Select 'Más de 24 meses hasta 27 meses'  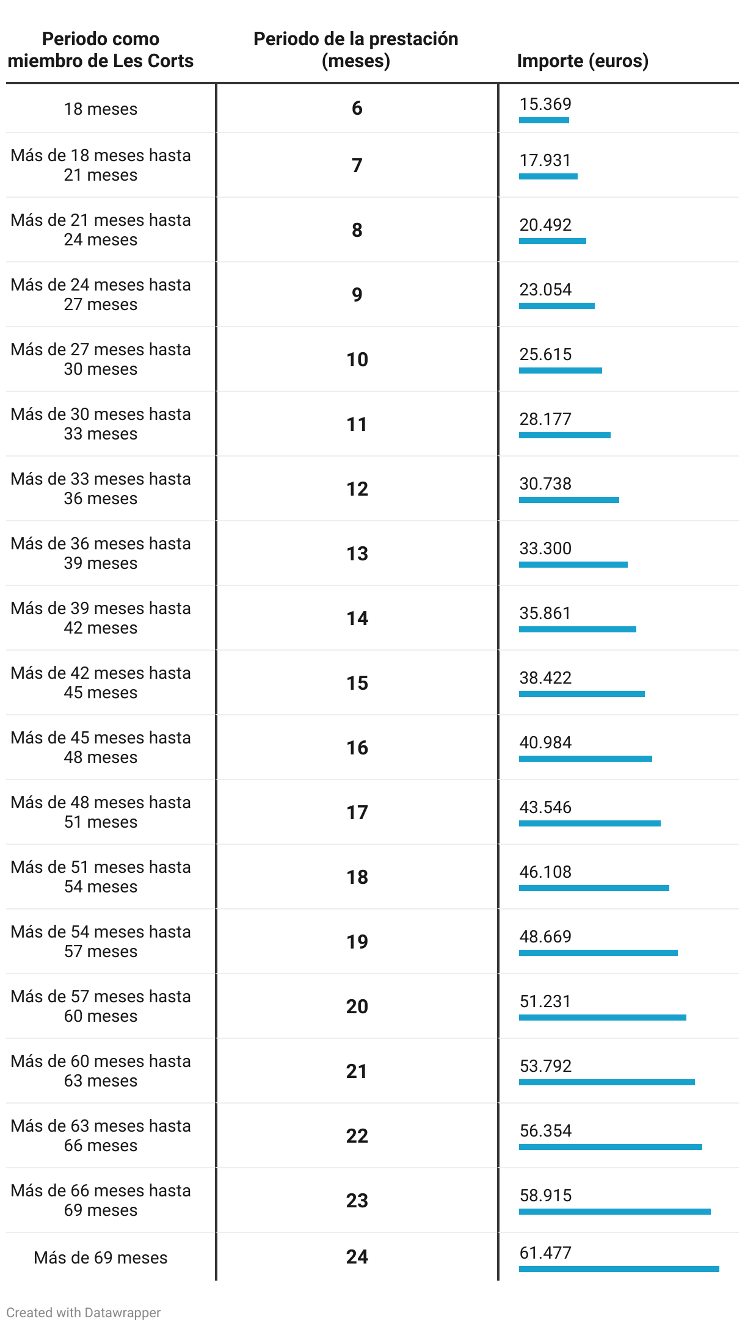pos(101,294)
